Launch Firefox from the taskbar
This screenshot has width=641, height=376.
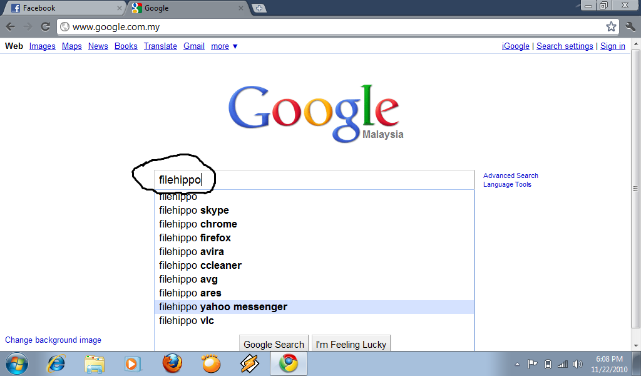point(172,363)
